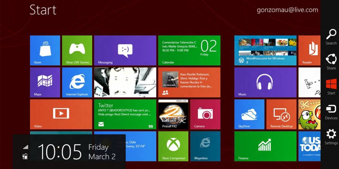Open the sketch drawing tile beside Music
339x169 pixels.
point(310,83)
